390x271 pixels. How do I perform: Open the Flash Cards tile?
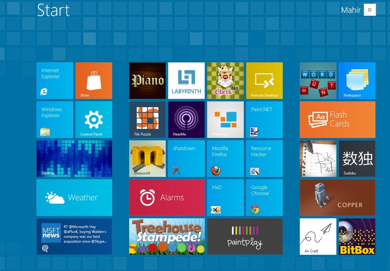tap(338, 120)
